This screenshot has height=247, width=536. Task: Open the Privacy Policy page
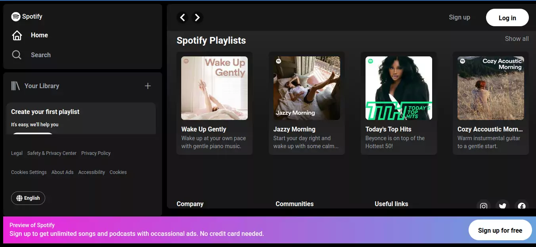coord(96,153)
